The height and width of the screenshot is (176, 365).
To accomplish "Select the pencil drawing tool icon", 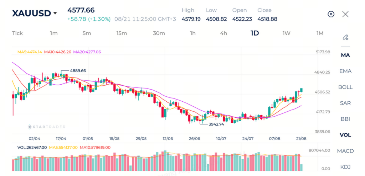I will [345, 37].
